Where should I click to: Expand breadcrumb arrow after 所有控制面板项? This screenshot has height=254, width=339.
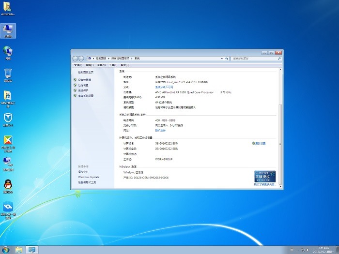click(x=133, y=58)
